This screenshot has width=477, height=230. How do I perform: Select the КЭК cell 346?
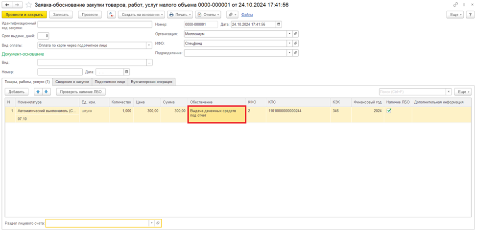click(341, 115)
